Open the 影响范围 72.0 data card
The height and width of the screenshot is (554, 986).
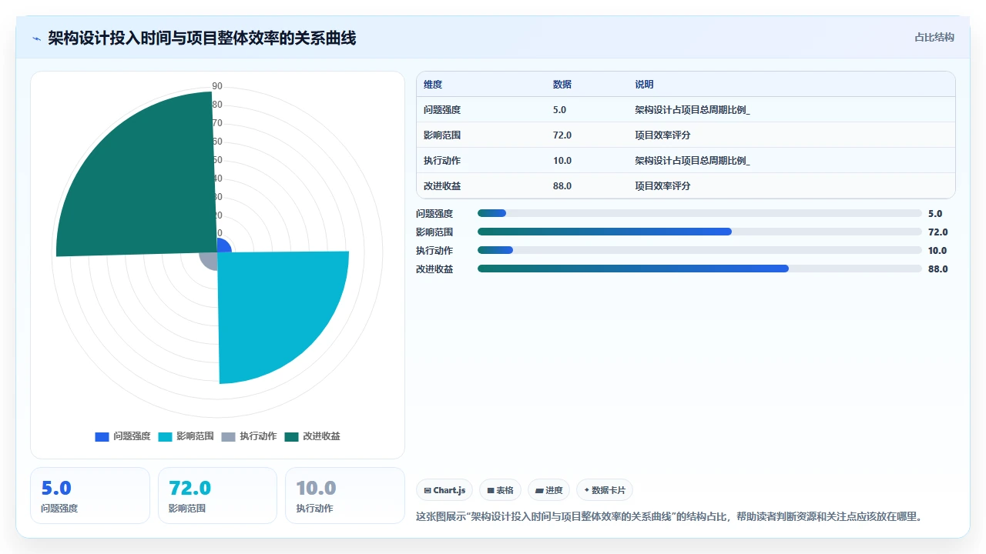217,496
